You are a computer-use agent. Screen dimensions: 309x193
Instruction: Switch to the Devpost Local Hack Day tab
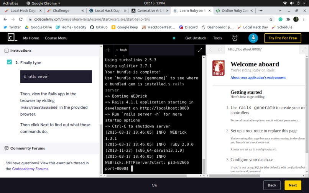tap(108, 11)
